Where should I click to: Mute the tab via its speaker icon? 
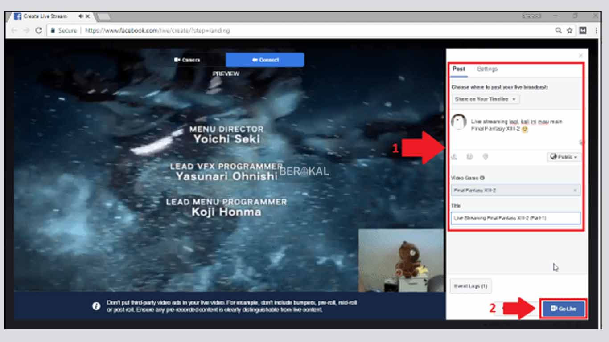click(x=81, y=16)
